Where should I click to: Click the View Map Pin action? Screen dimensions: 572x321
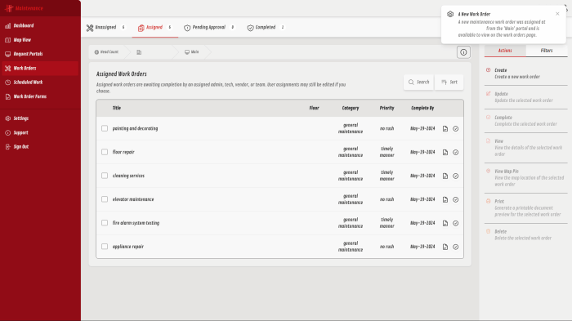click(525, 177)
